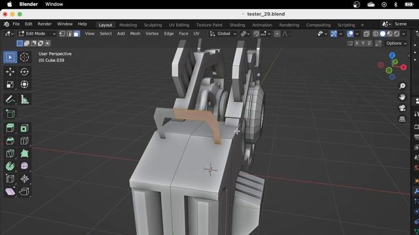Enable face select mode
Screen dimensions: 419x235
pos(77,34)
